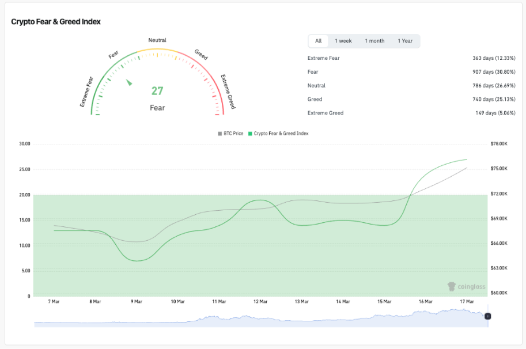This screenshot has height=349, width=526.
Task: Click the '149 days (5.06%)' value
Action: pos(495,113)
